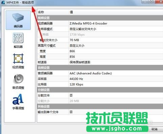This screenshot has width=163, height=134.
Task: Change the 128 Kbps audio bitrate
Action: click(x=76, y=85)
